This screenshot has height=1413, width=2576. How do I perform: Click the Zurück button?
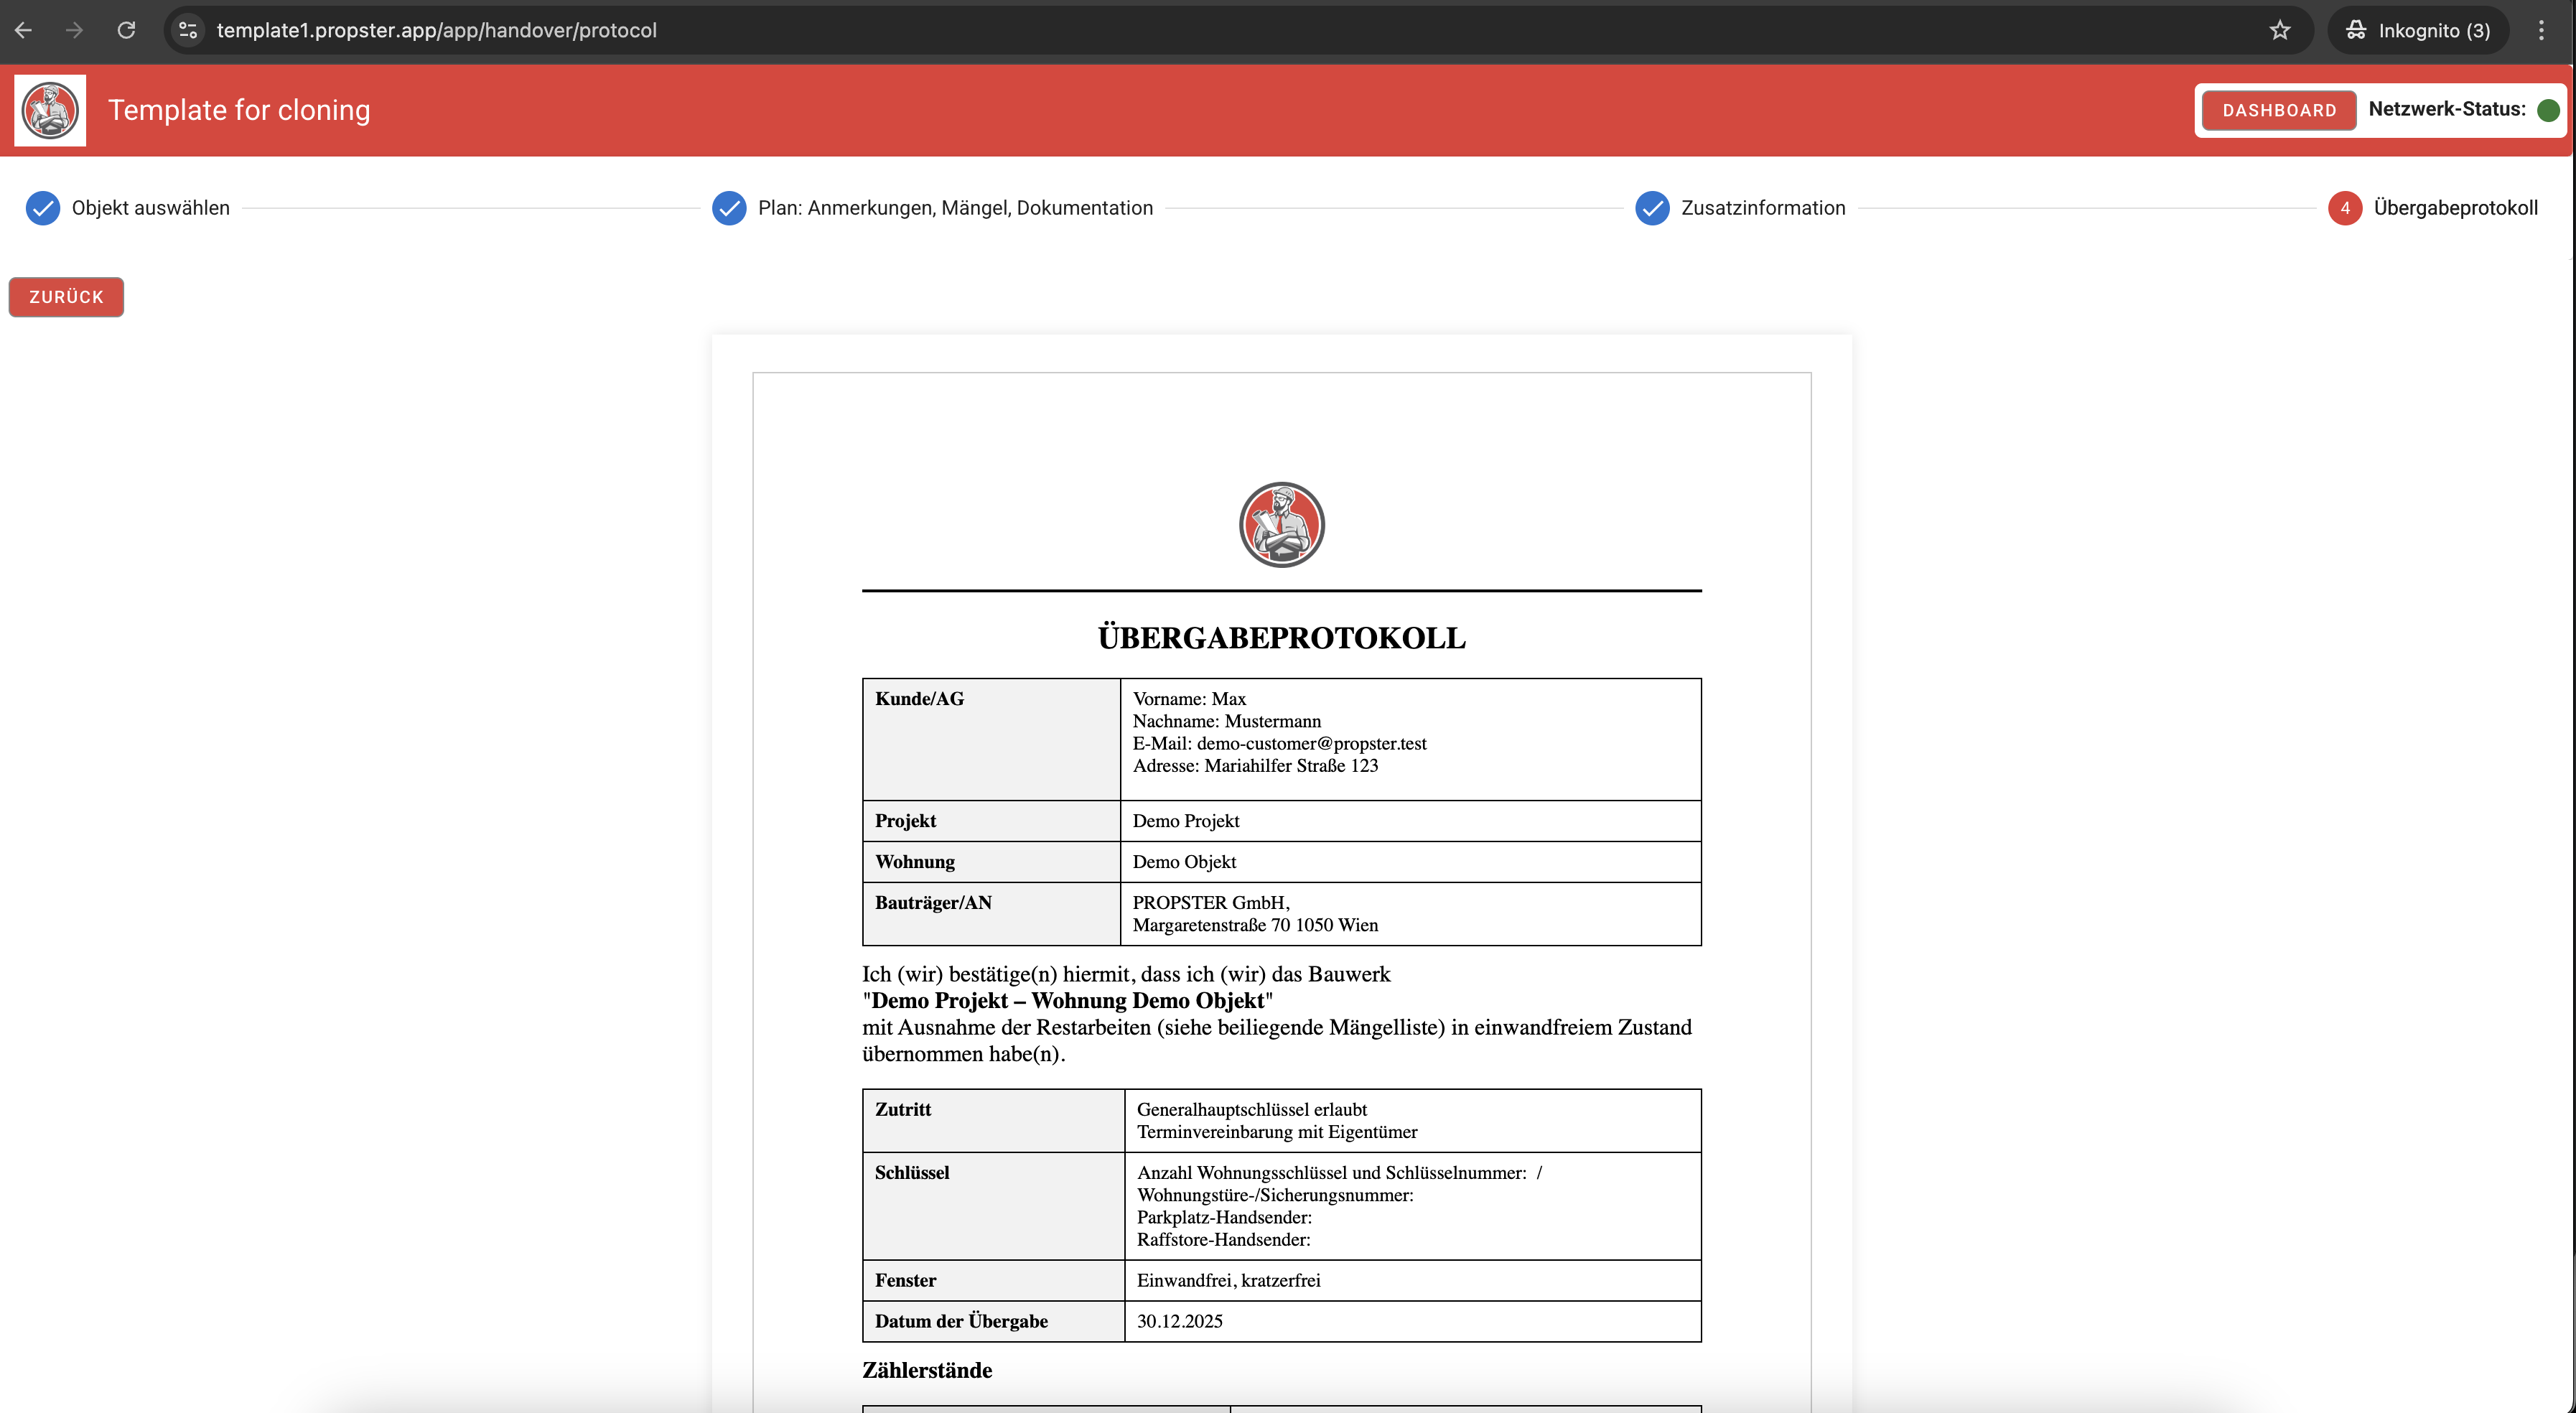66,297
